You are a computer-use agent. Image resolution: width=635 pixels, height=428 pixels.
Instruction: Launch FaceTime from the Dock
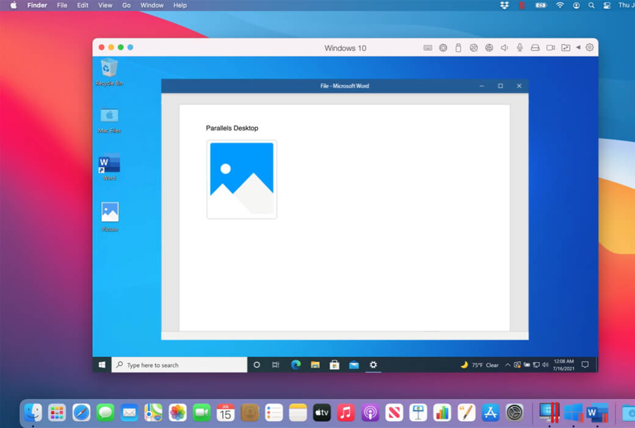(201, 413)
